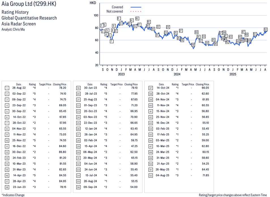Image resolution: width=270 pixels, height=197 pixels.
Task: Click the Aia Group Ltd (1299.HK) title
Action: click(x=29, y=4)
